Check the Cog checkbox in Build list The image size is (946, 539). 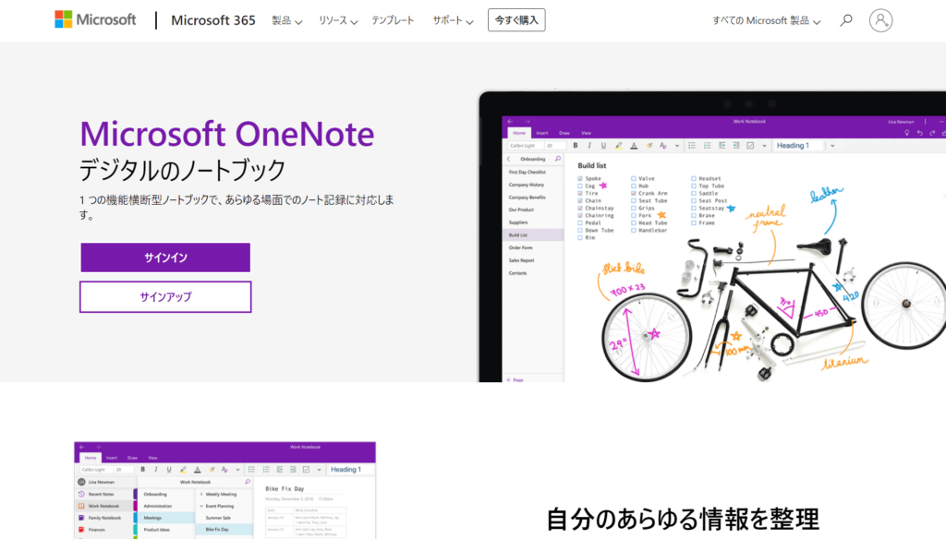(580, 186)
